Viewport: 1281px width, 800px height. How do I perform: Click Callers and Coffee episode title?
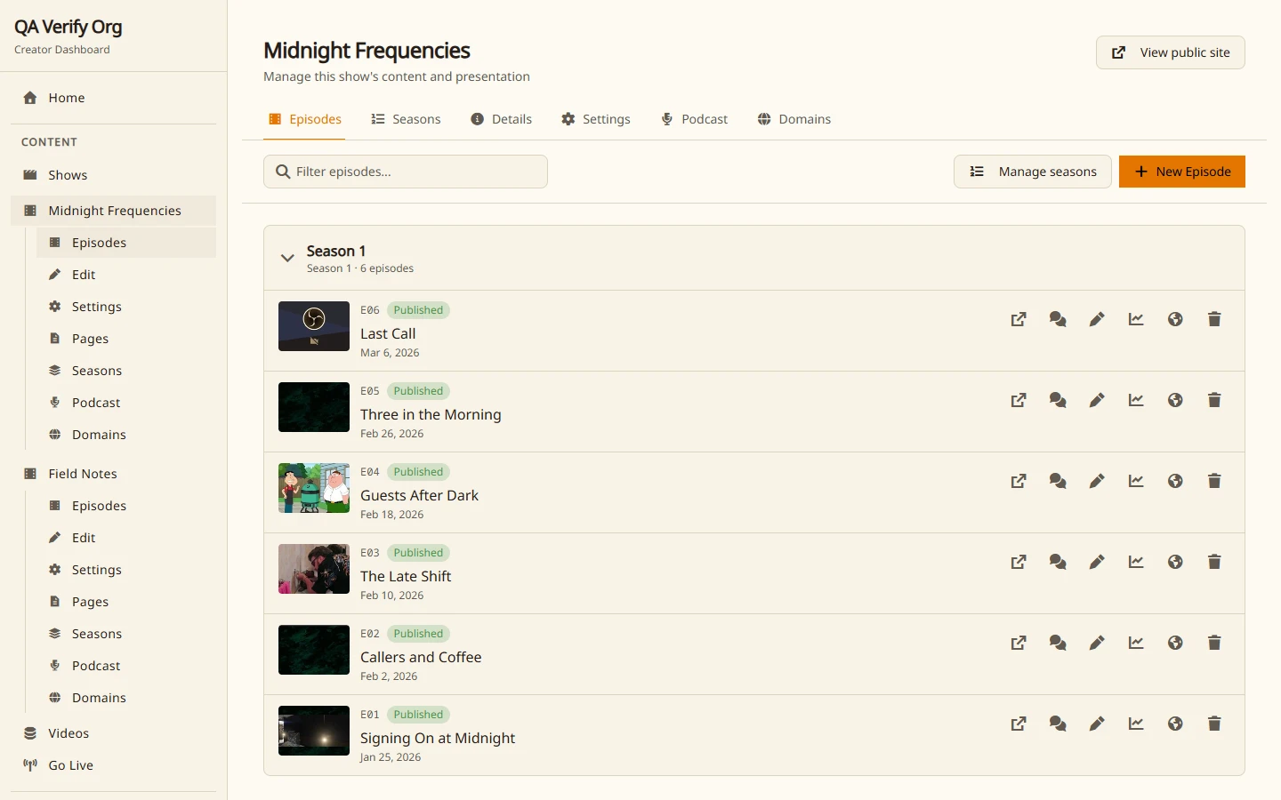click(421, 657)
